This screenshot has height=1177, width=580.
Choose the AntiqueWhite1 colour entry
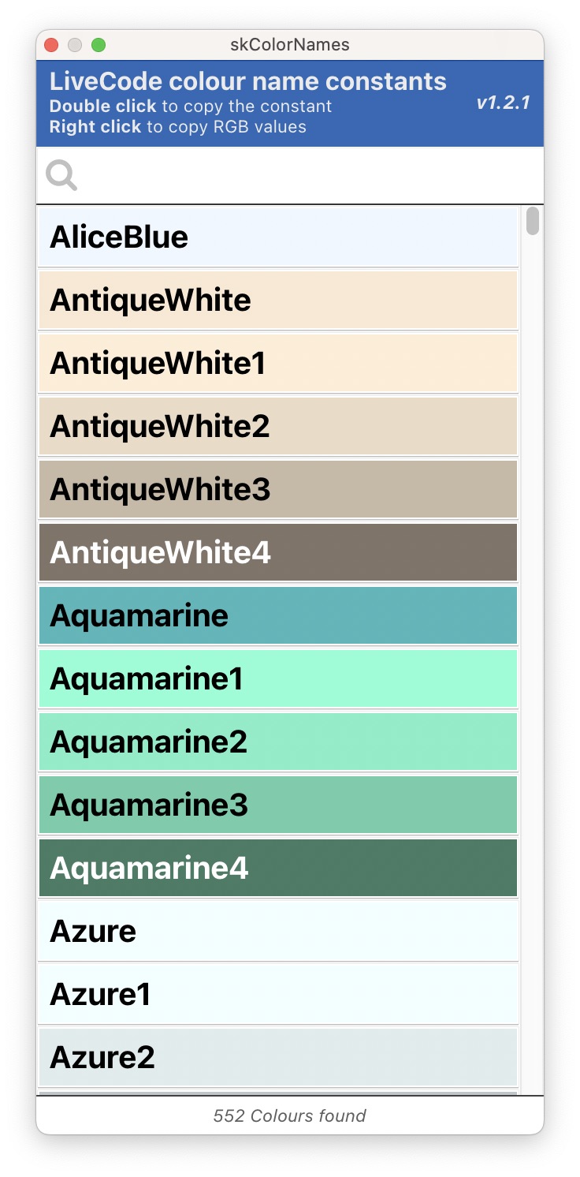[278, 363]
